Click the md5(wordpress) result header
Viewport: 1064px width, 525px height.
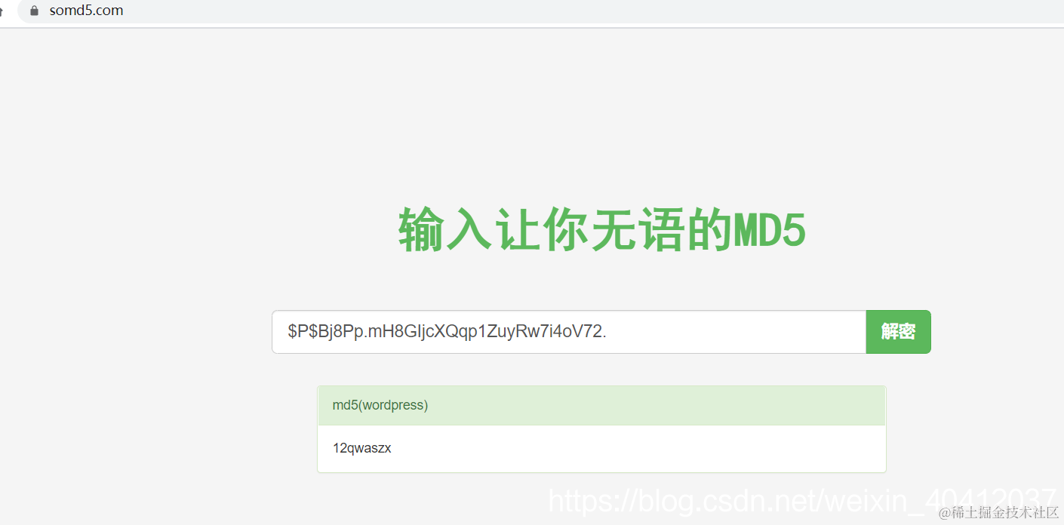(x=380, y=405)
